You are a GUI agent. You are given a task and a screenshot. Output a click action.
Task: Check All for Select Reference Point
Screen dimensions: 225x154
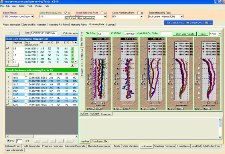click(102, 13)
